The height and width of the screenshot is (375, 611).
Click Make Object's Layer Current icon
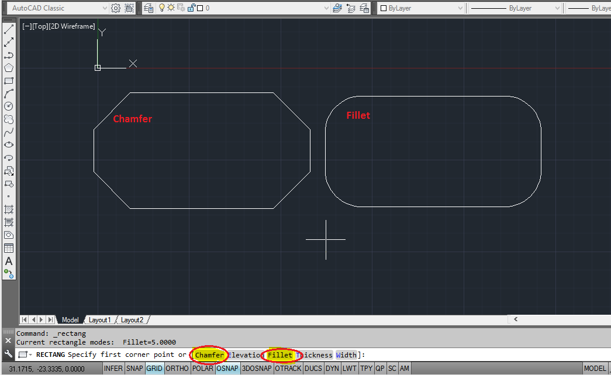[337, 8]
